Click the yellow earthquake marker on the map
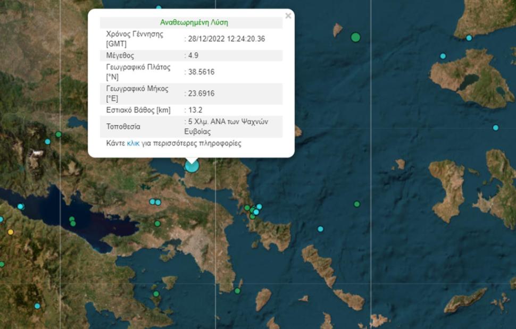The width and height of the screenshot is (516, 329). click(11, 232)
